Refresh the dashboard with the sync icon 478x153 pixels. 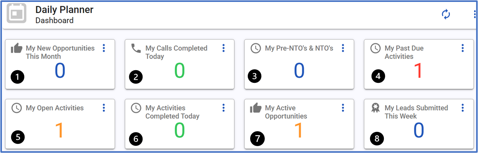coord(446,15)
